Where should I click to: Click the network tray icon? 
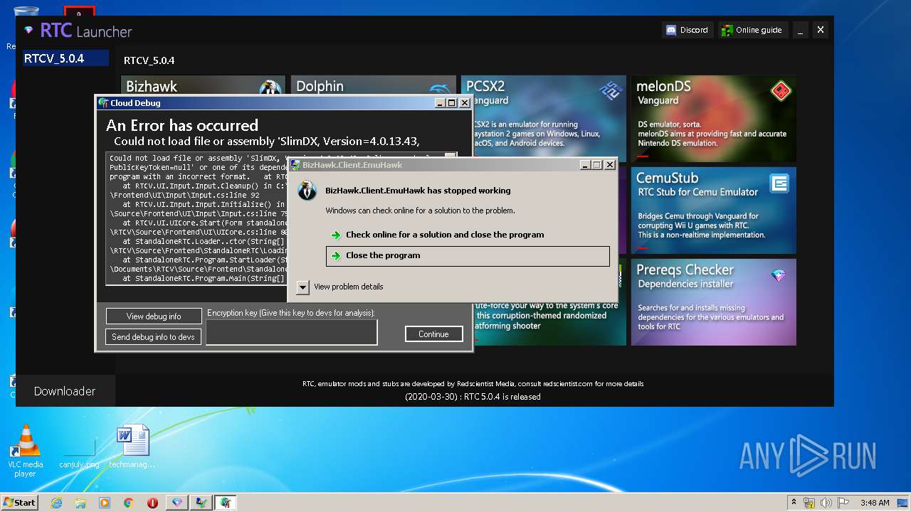tap(809, 503)
